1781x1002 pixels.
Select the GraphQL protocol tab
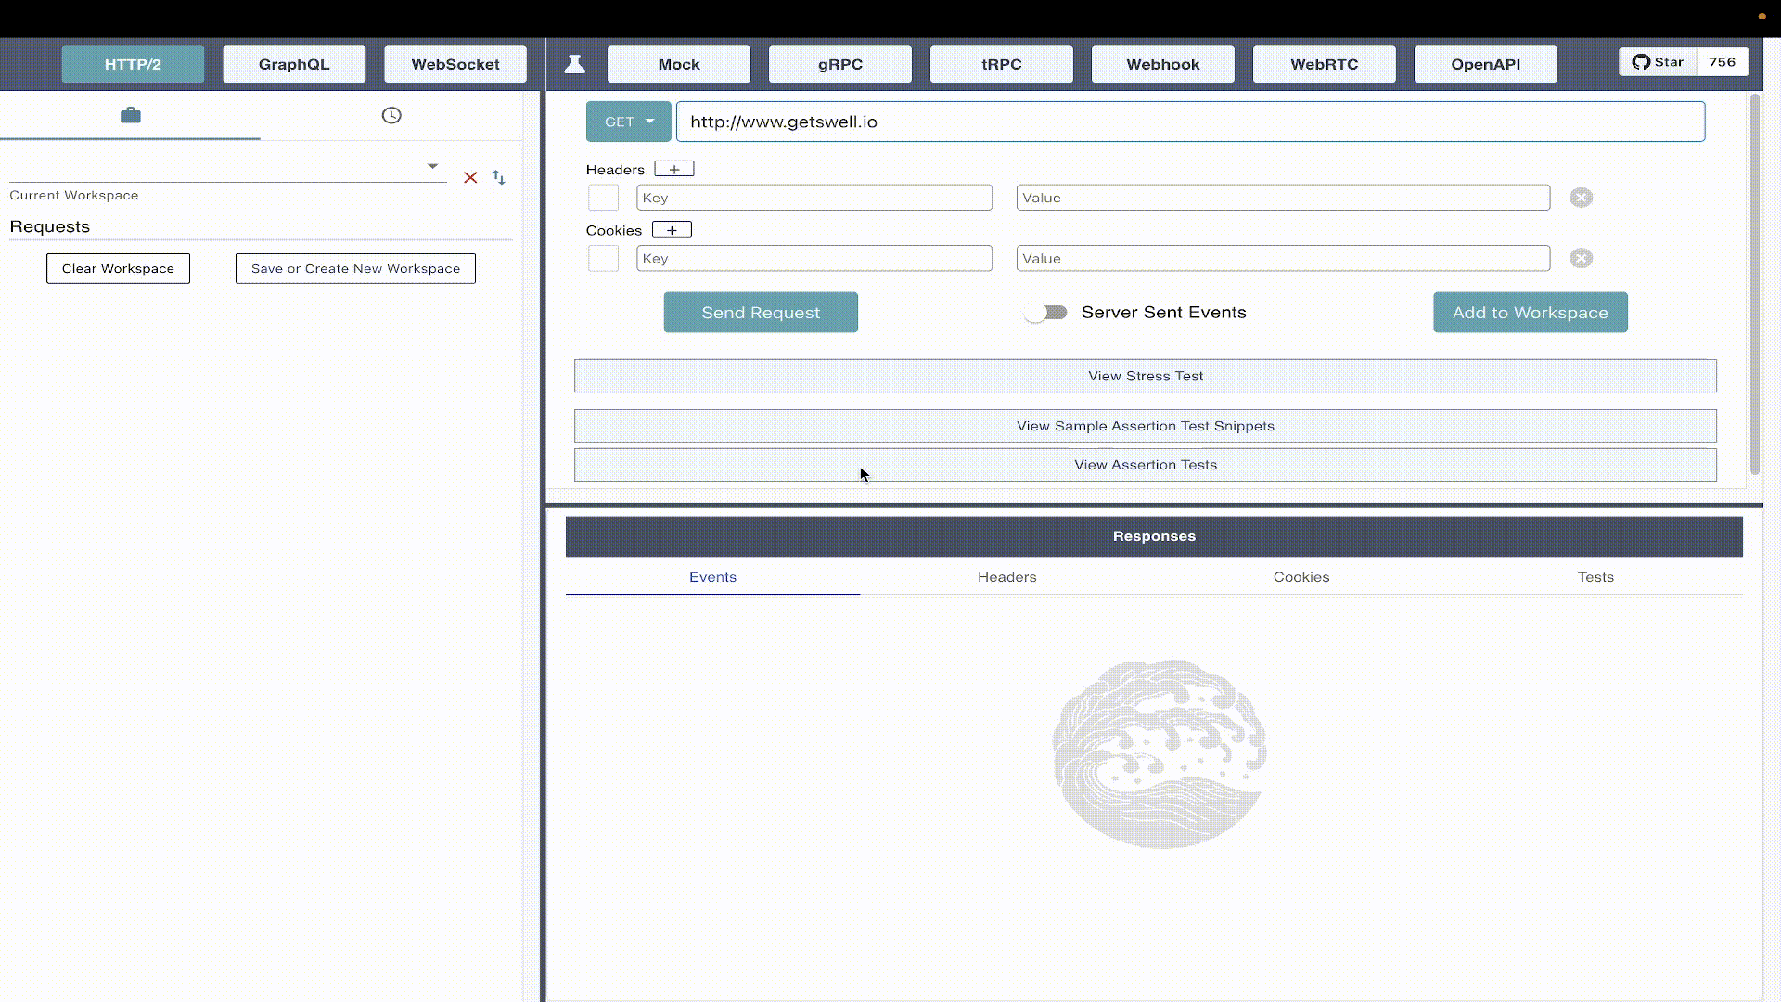(293, 64)
